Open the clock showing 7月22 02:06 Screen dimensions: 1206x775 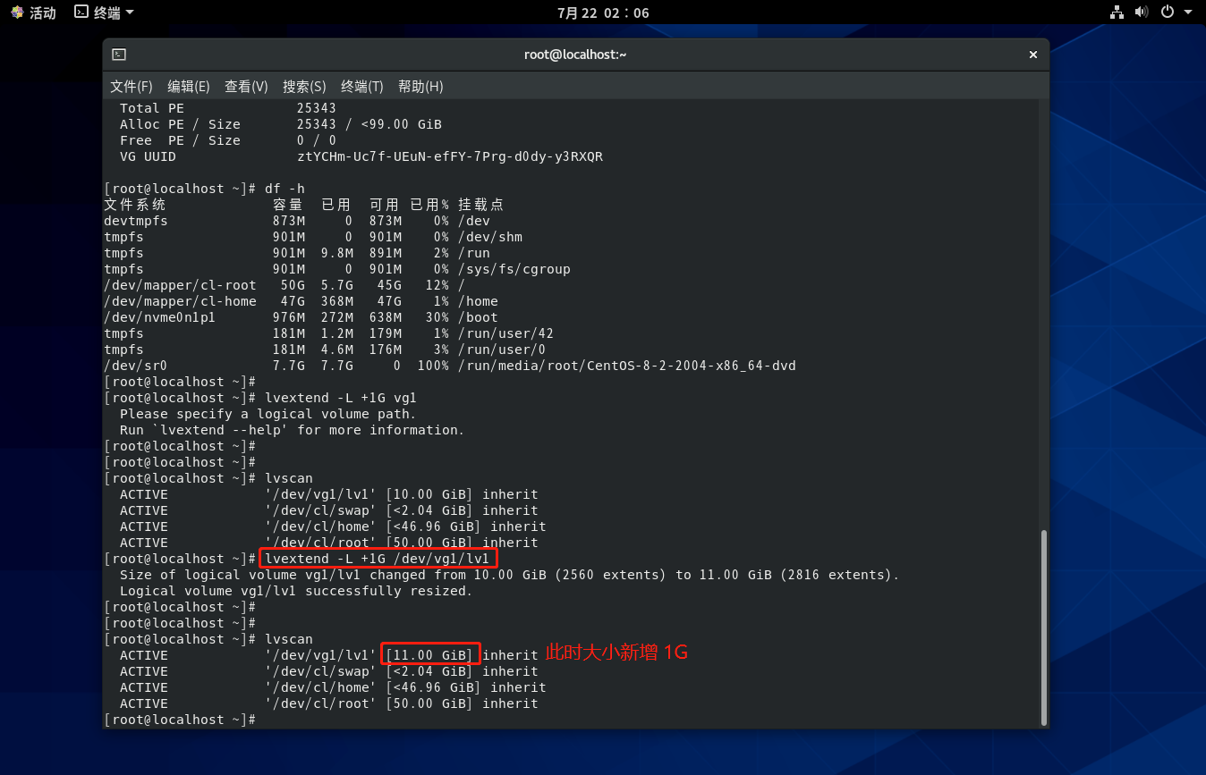click(602, 13)
